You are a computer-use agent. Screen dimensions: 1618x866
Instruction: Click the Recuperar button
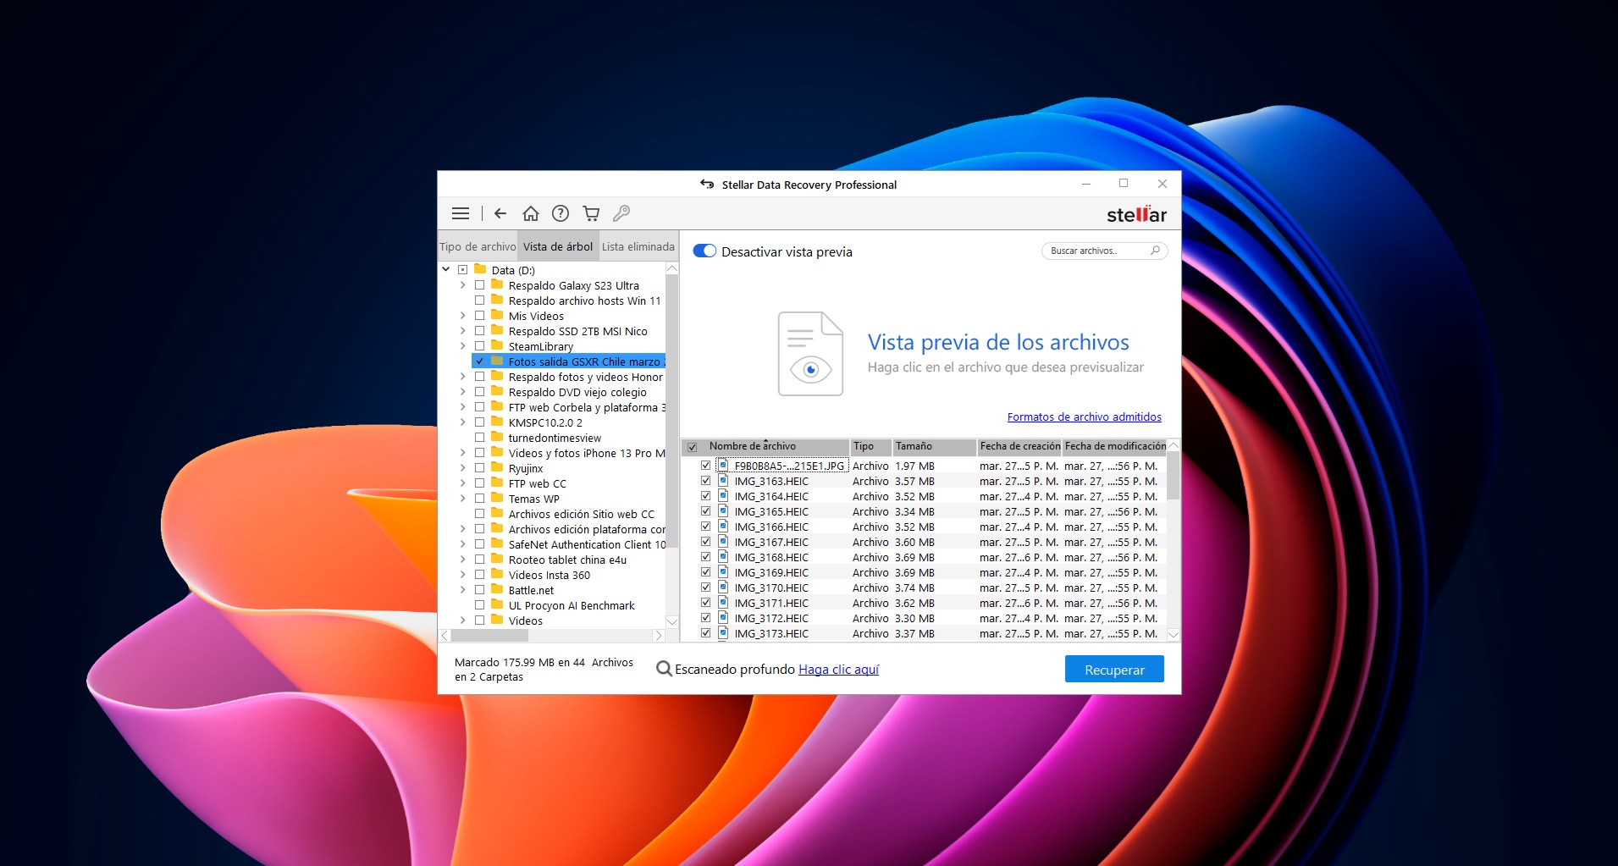[x=1114, y=670]
